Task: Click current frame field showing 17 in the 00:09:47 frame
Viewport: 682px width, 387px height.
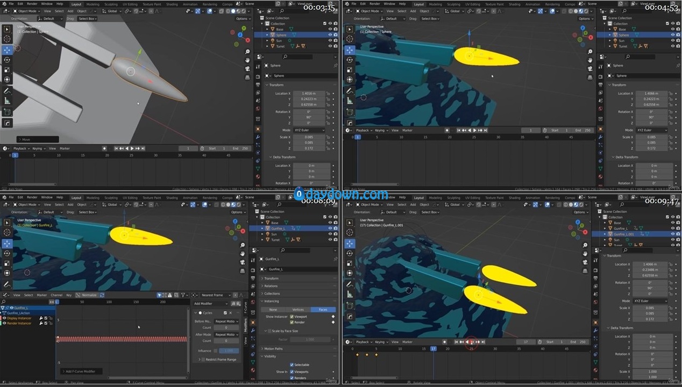Action: [x=525, y=342]
